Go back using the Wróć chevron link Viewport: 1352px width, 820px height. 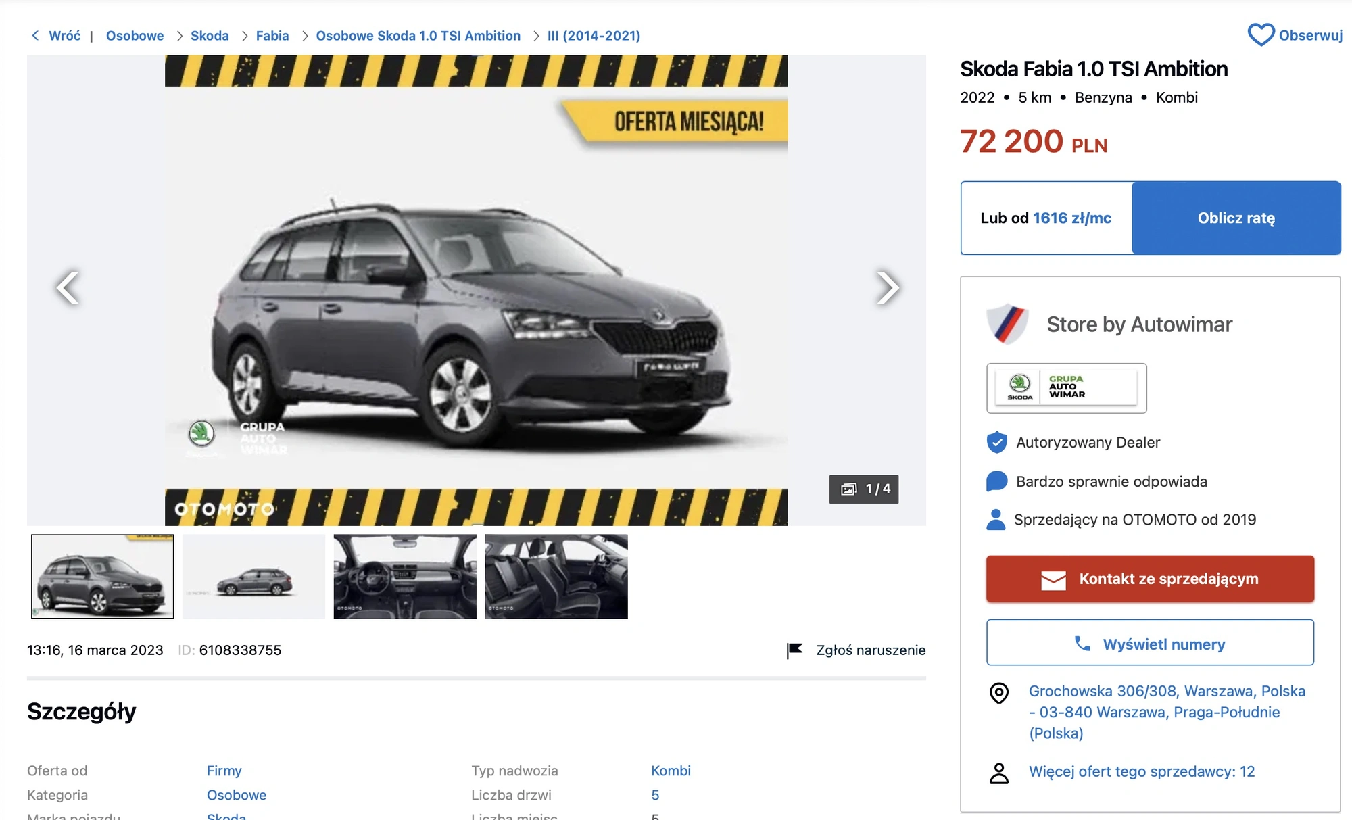click(x=57, y=36)
